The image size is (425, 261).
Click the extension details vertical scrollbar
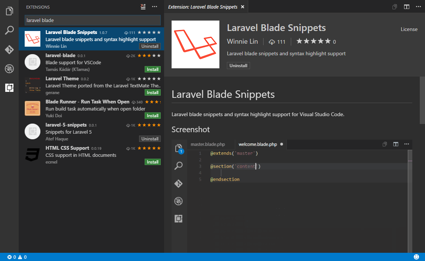pos(422,100)
